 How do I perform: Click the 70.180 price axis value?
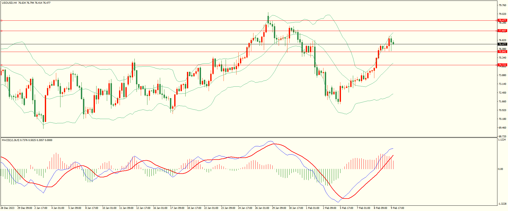pyautogui.click(x=502, y=119)
